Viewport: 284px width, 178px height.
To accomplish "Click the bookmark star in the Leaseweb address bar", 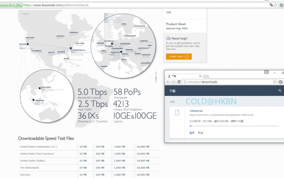I will pyautogui.click(x=275, y=5).
